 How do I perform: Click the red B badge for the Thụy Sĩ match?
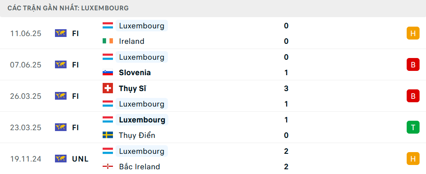413,96
